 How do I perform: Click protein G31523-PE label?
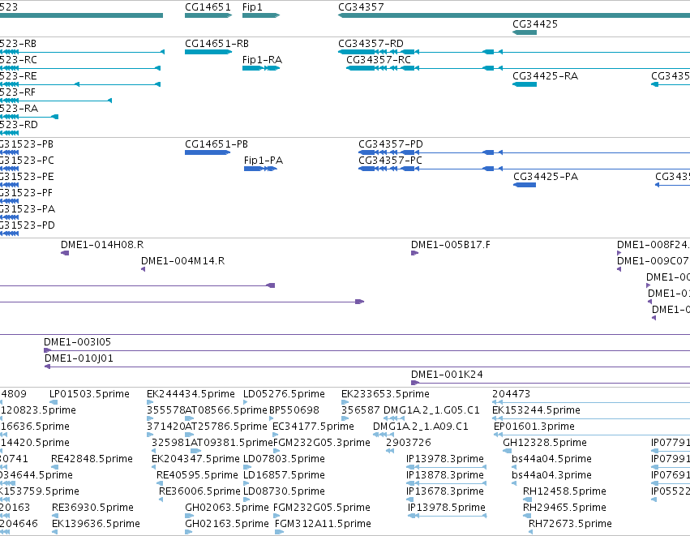coord(27,177)
